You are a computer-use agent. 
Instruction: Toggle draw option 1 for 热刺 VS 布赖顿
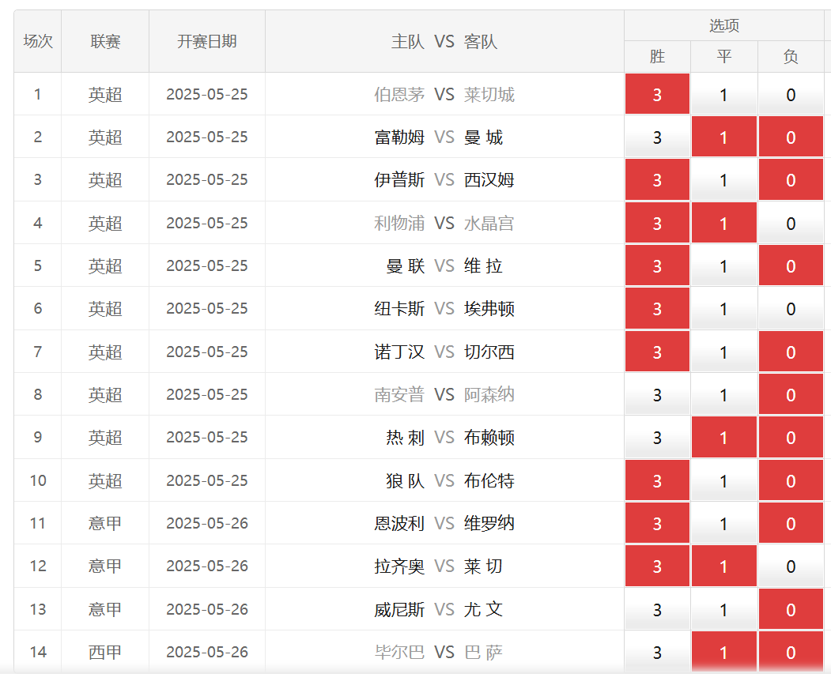(x=724, y=438)
